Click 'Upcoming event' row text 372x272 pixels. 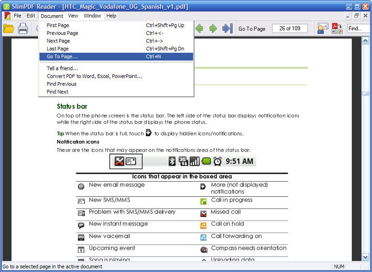(x=112, y=248)
